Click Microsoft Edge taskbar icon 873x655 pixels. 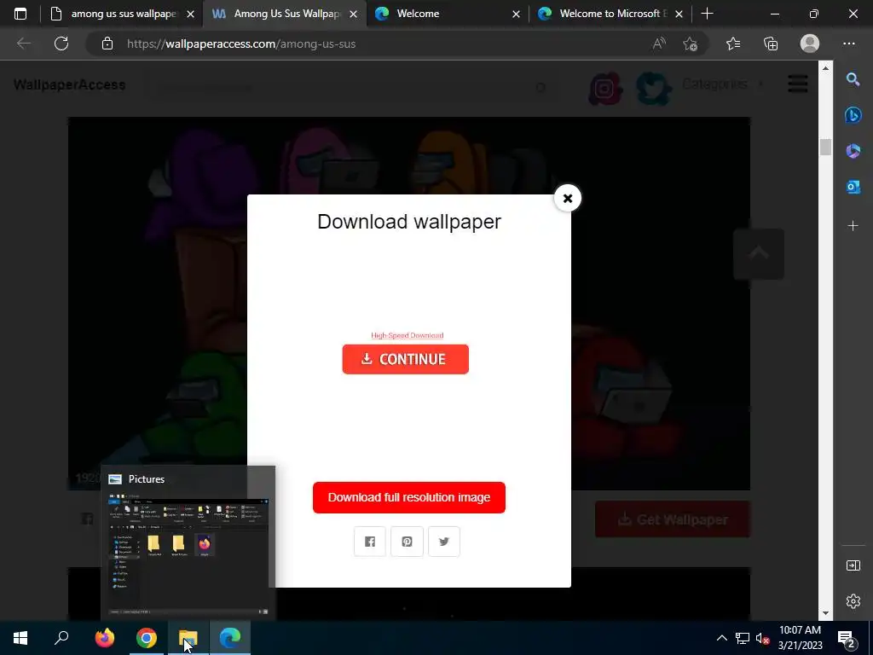coord(230,638)
